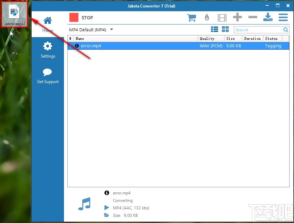Click the search magnifier icon
This screenshot has height=223, width=294.
click(x=286, y=30)
